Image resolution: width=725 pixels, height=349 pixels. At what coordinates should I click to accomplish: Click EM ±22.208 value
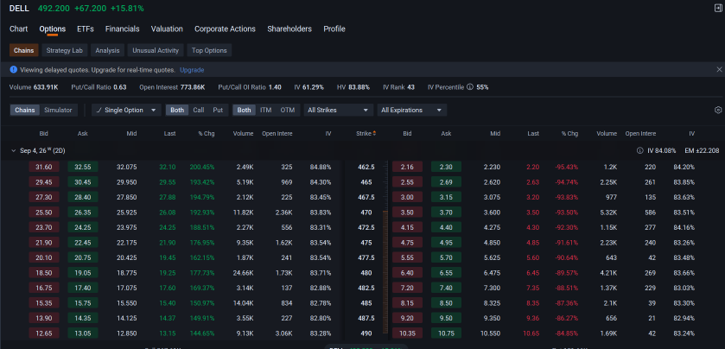tap(701, 150)
